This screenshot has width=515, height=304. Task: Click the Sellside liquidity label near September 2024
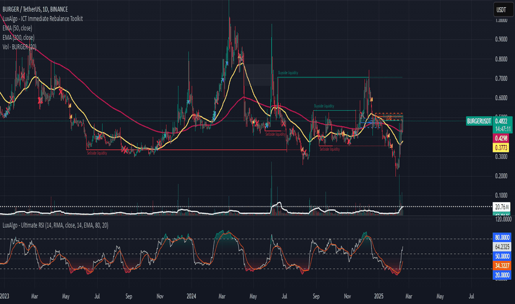tap(330, 149)
